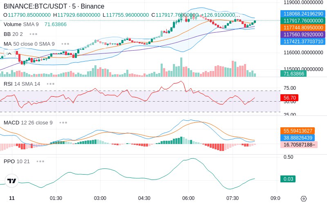
Task: Click the current price label 117917.76
Action: coord(303,21)
